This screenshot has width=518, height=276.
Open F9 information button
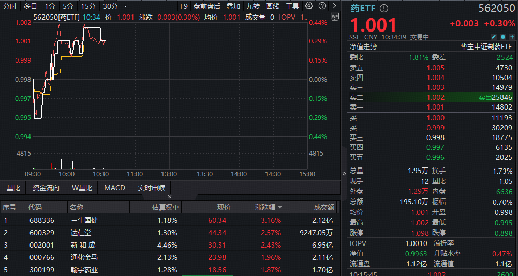coord(184,6)
